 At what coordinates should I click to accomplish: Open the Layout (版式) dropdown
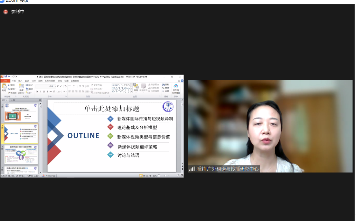pos(30,85)
